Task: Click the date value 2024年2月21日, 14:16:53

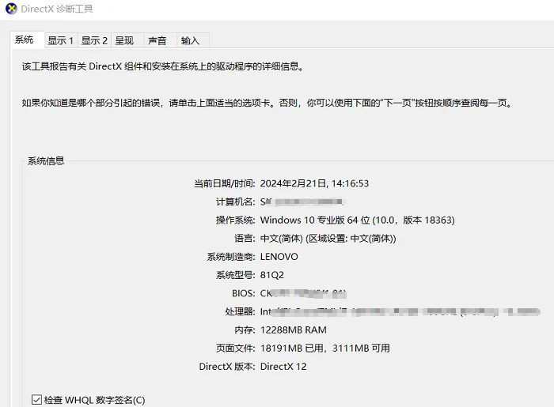Action: (x=314, y=183)
